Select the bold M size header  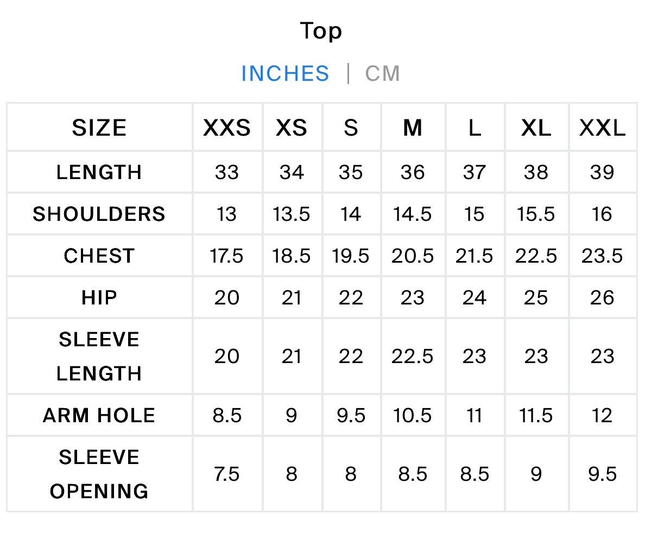(x=413, y=128)
